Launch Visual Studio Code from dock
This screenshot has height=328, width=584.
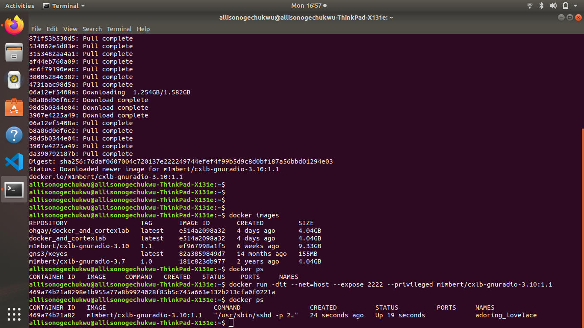click(x=14, y=162)
